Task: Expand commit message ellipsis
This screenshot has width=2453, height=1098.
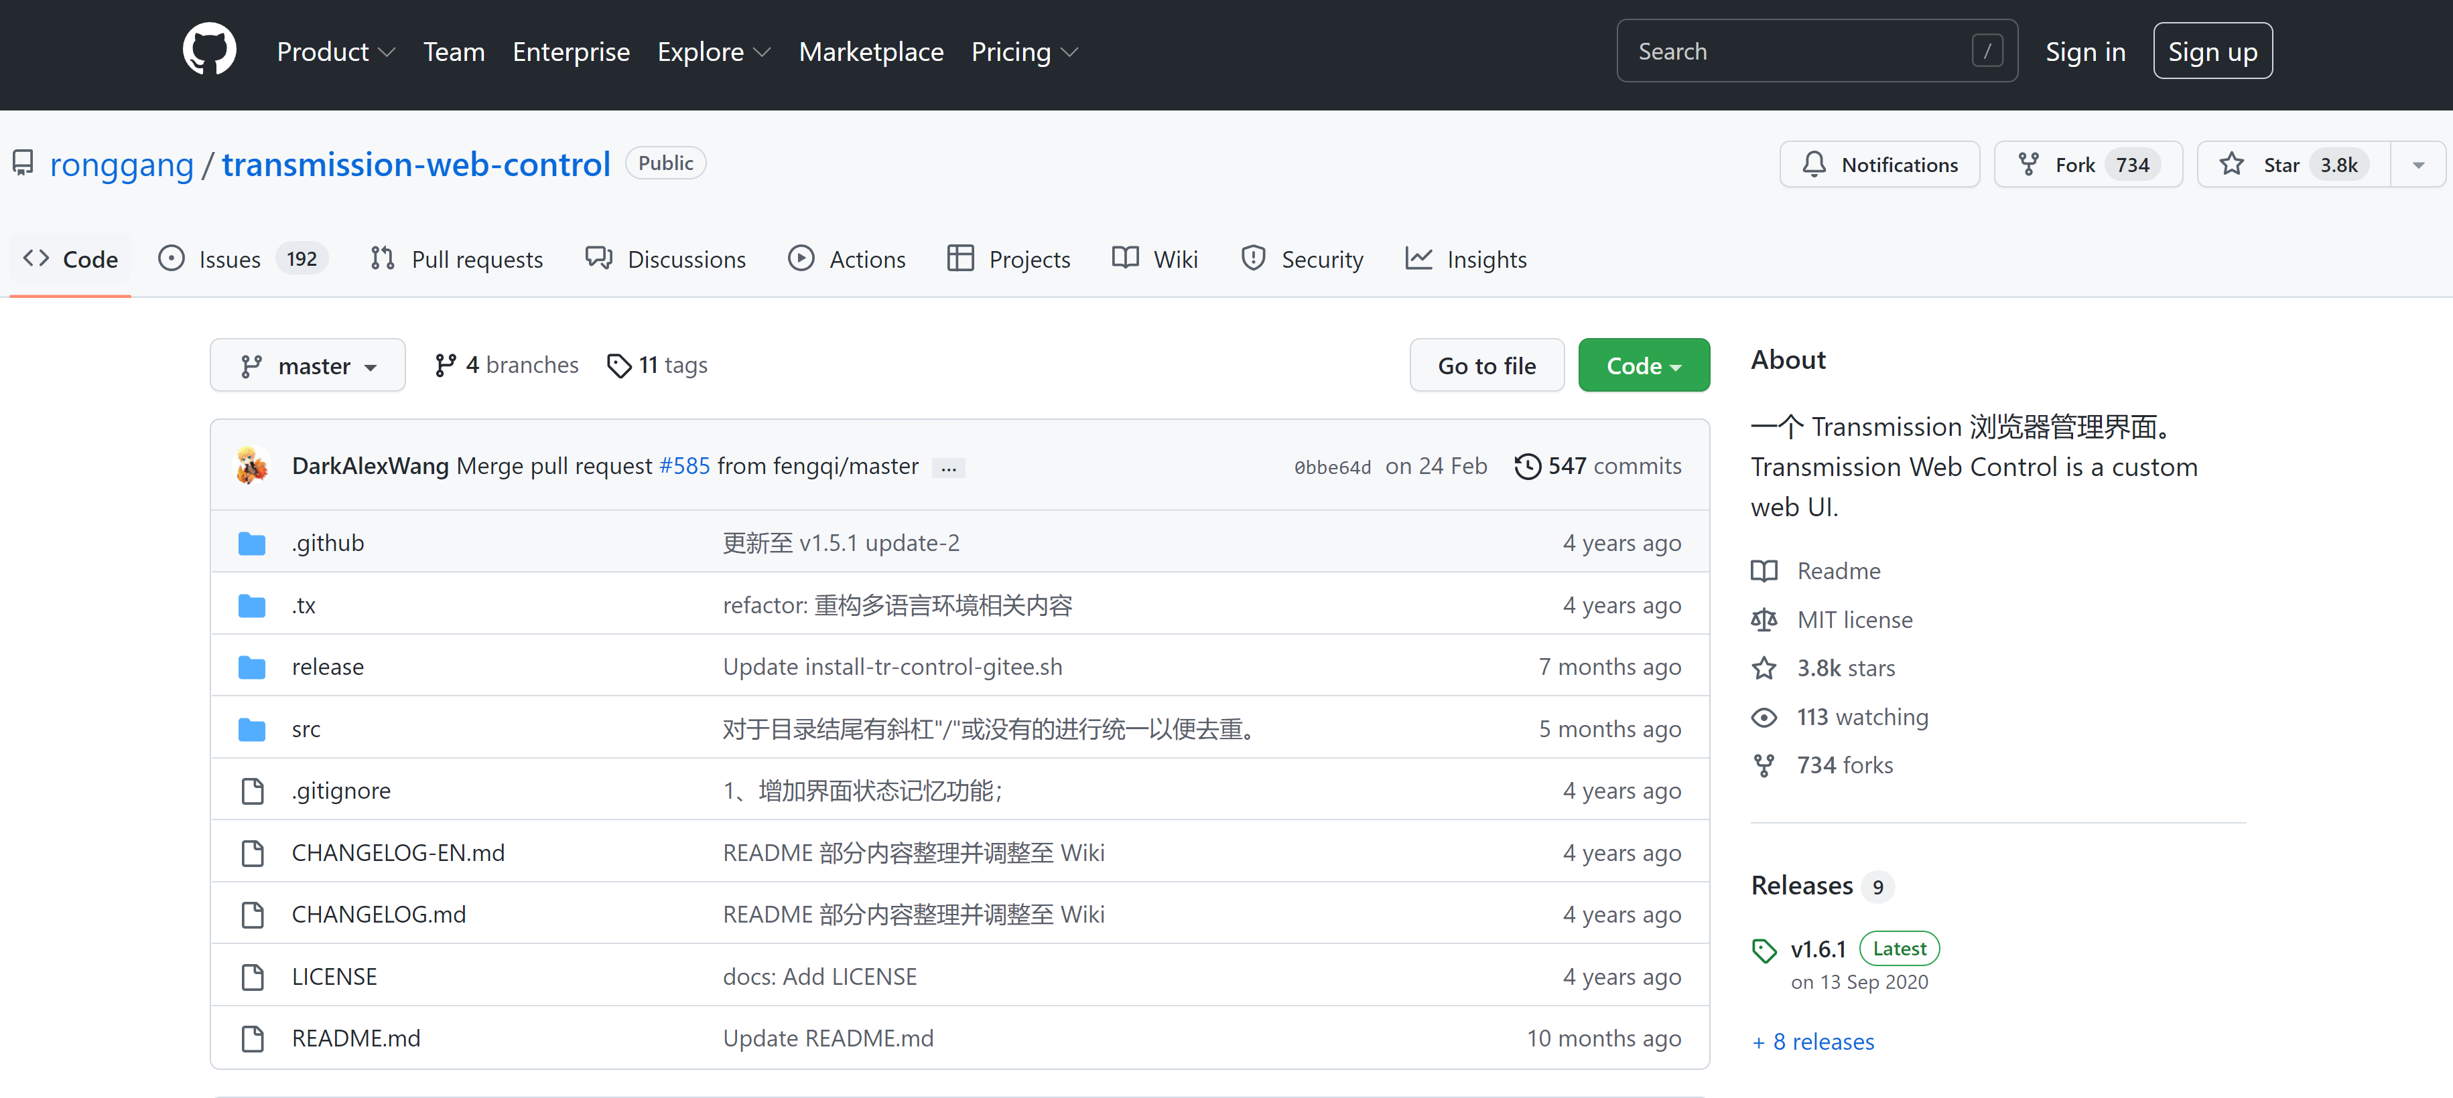Action: 949,468
